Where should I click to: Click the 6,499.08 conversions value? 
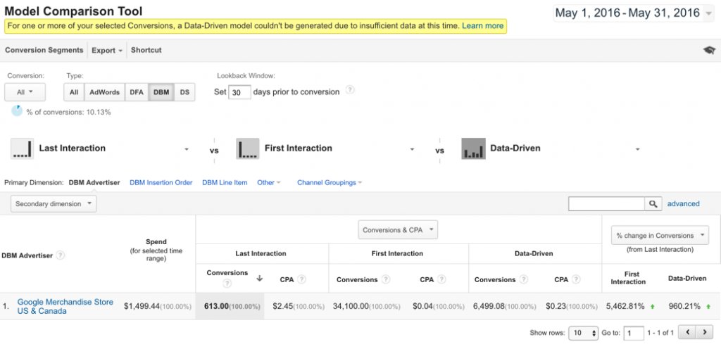click(489, 306)
